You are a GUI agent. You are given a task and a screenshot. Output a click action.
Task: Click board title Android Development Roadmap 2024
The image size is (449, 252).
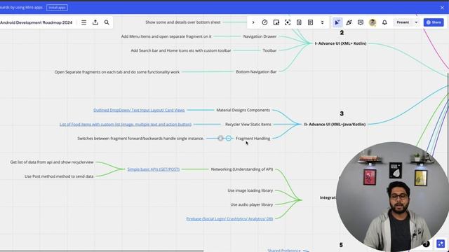tap(36, 22)
